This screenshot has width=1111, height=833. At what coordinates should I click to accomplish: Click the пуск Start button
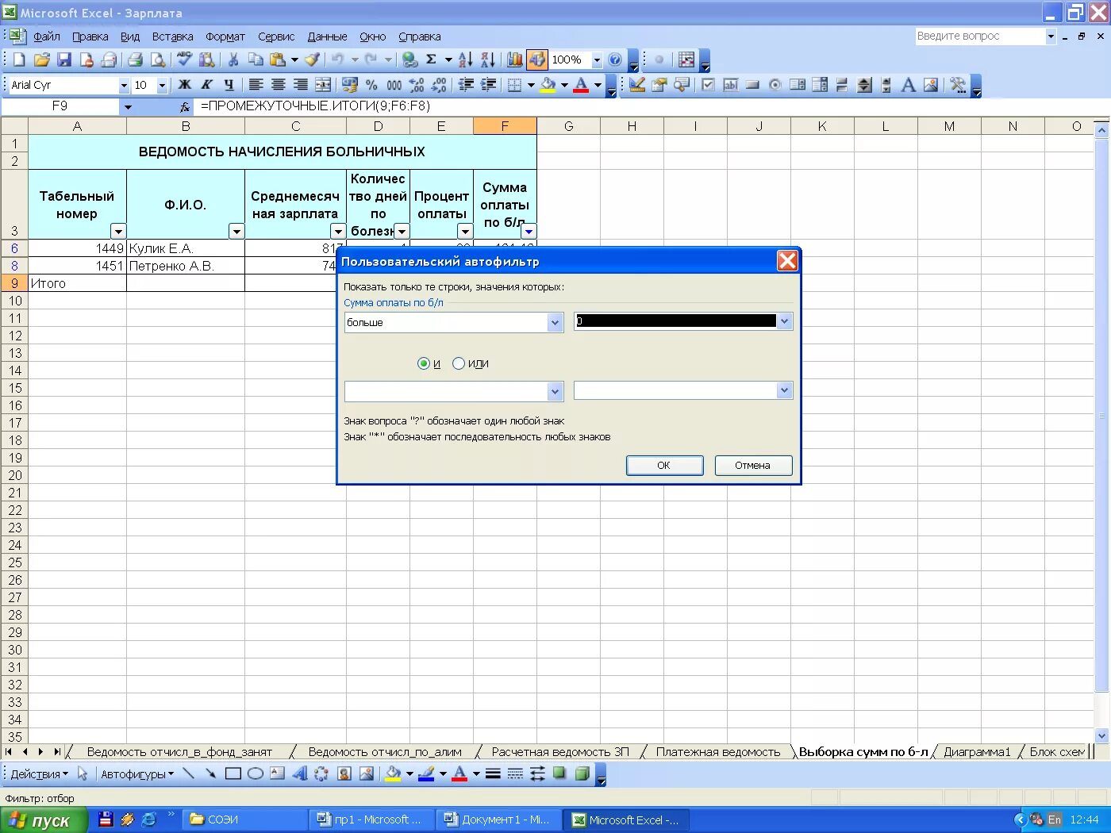pos(44,820)
